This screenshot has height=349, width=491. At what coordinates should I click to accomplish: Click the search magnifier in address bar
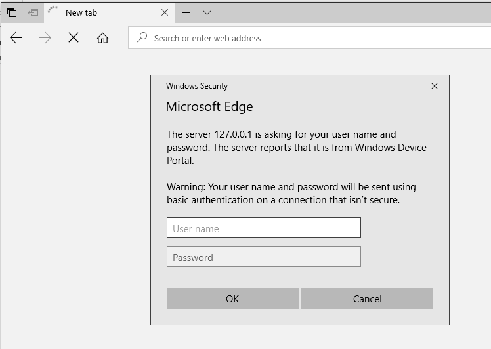point(142,38)
